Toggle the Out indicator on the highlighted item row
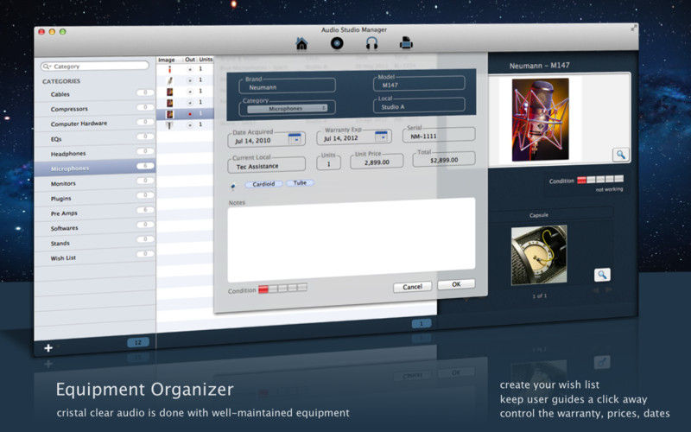Screen dimensions: 691x432 pos(189,113)
